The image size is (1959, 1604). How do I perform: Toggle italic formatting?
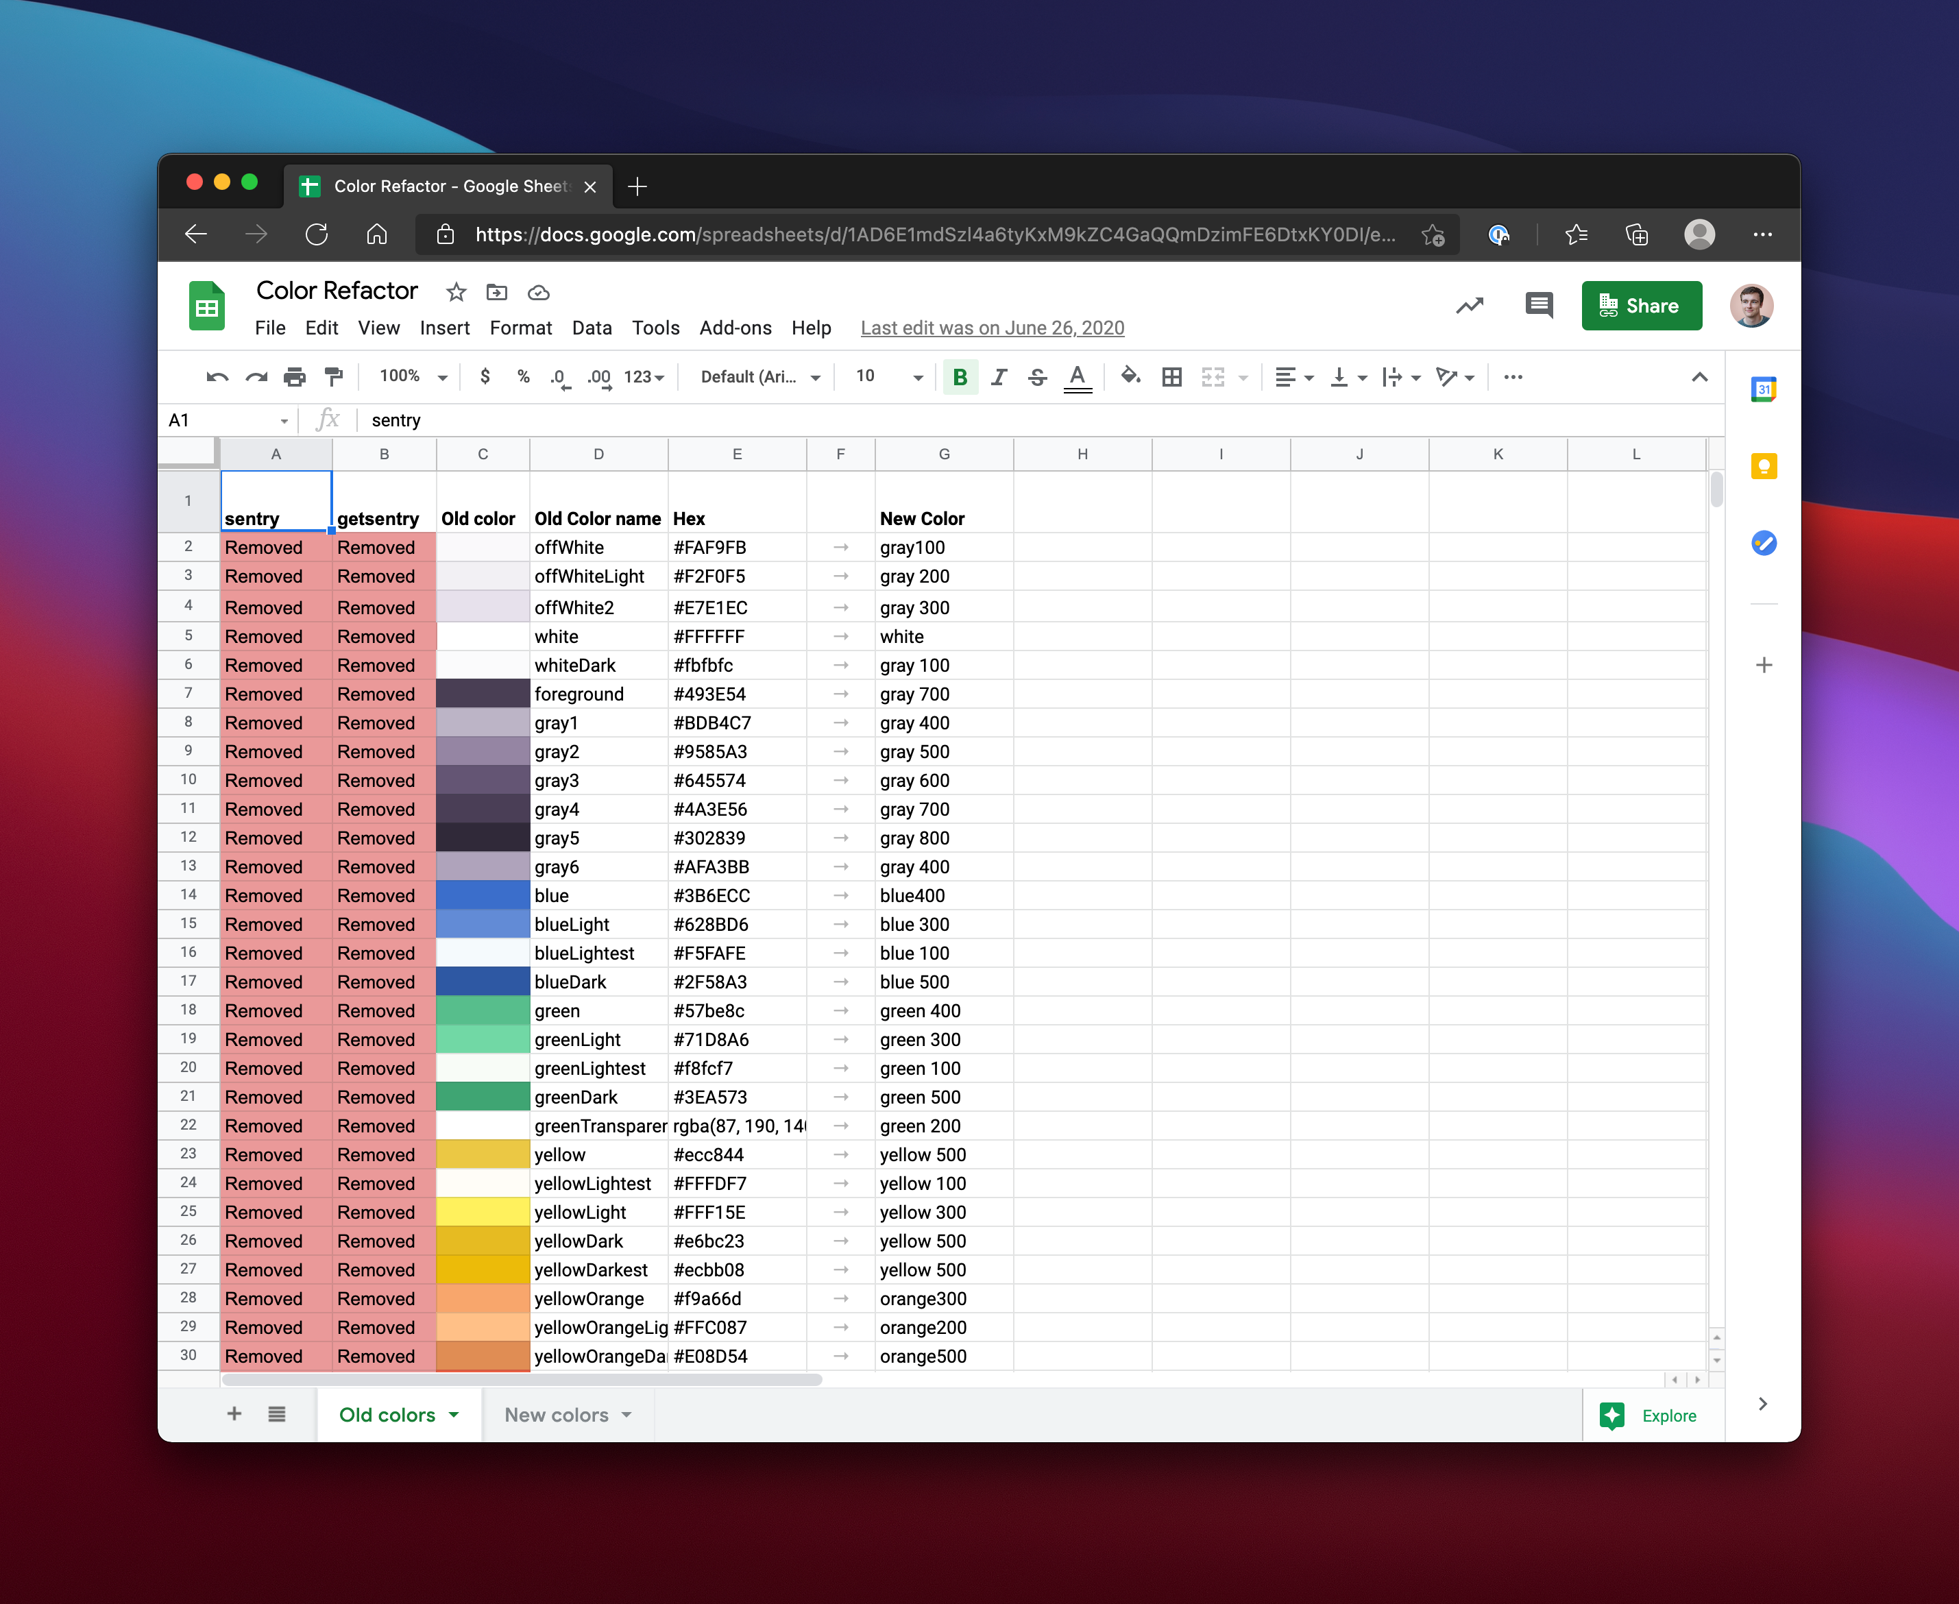(999, 377)
